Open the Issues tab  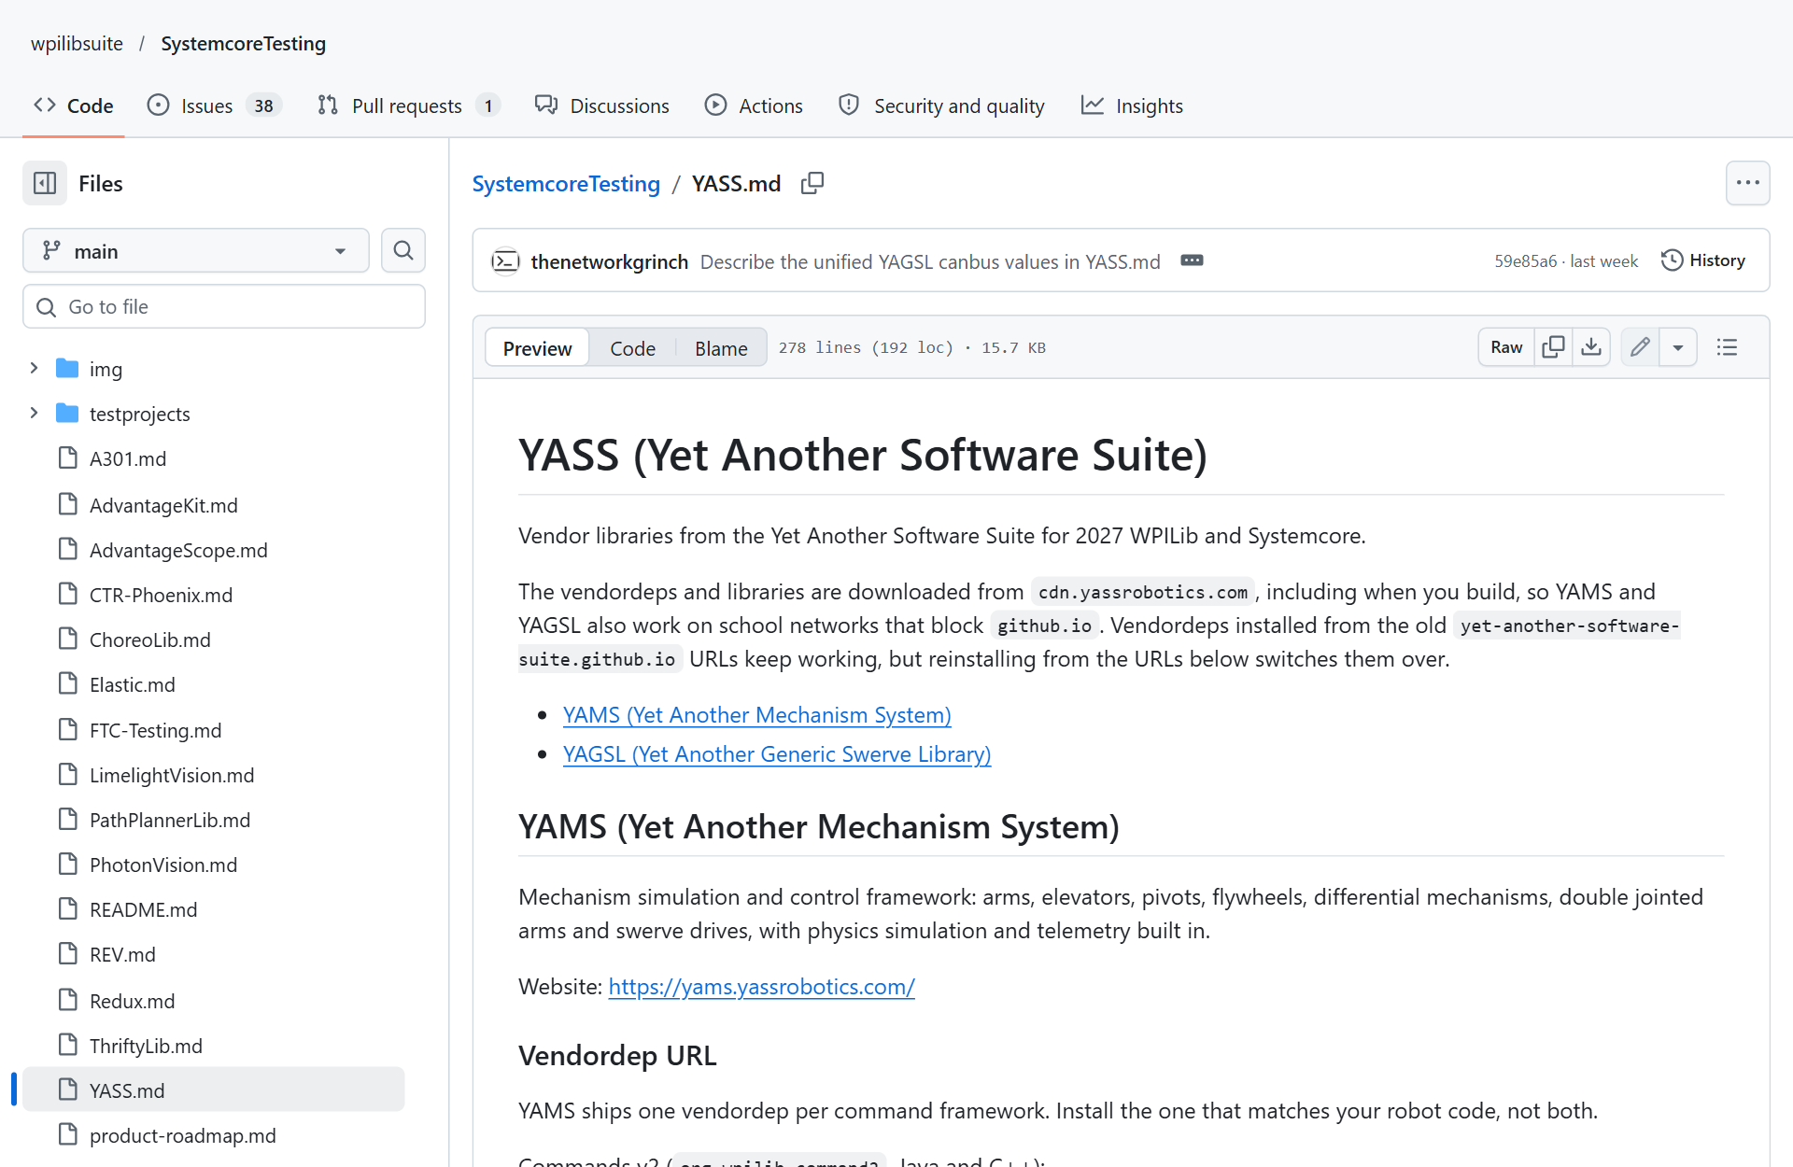point(215,105)
